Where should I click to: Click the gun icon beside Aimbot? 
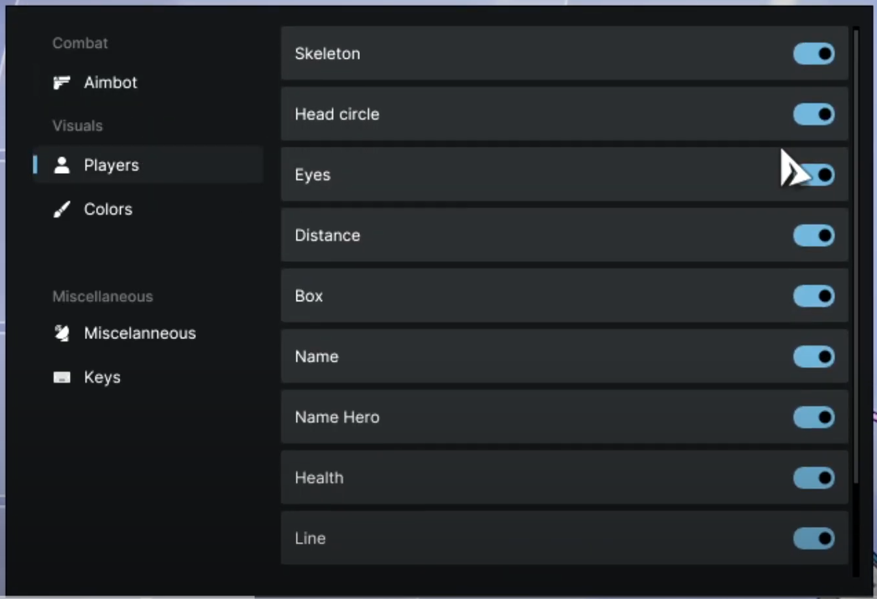coord(62,82)
